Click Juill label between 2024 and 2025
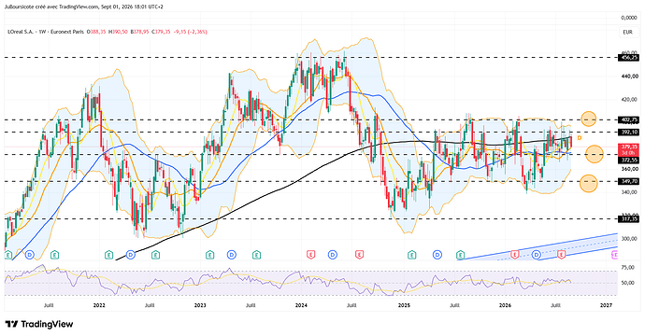Viewport: 645px width, 336px height. click(351, 305)
